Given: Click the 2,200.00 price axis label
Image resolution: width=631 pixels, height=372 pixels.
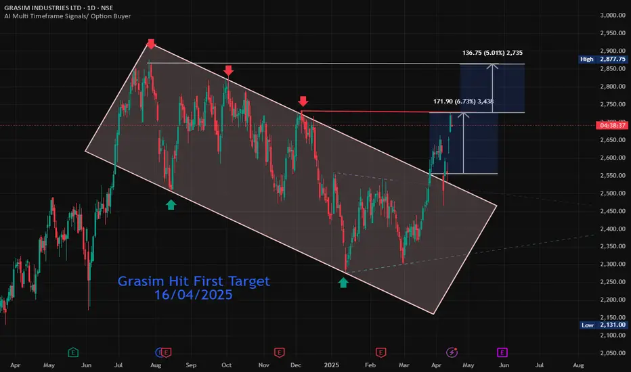Looking at the screenshot, I should (613, 300).
